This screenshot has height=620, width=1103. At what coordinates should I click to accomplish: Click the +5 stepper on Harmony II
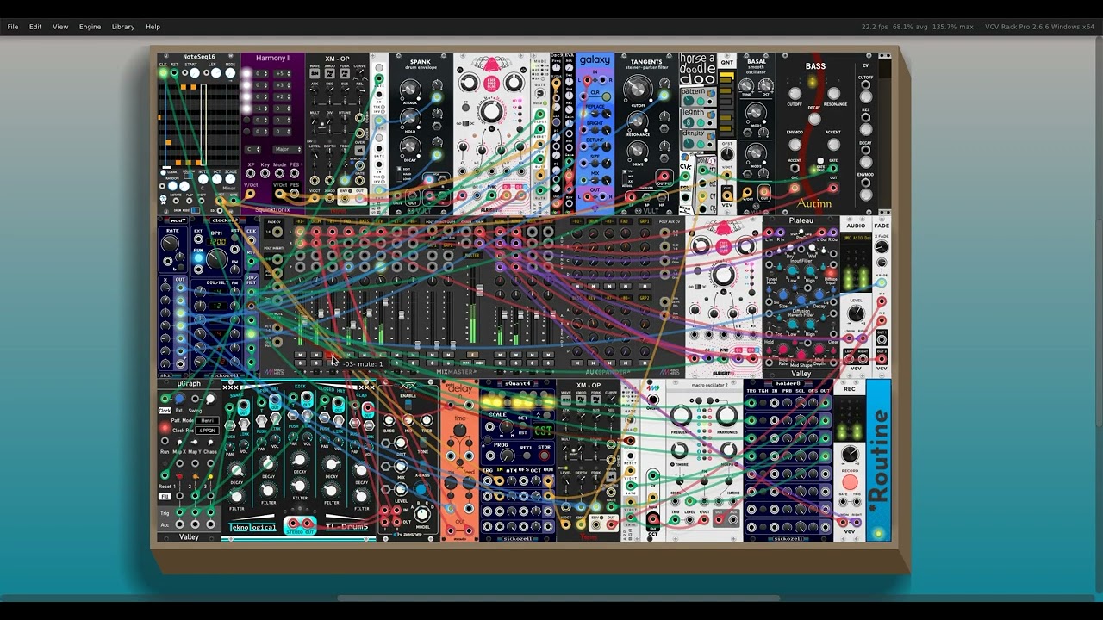[x=283, y=74]
